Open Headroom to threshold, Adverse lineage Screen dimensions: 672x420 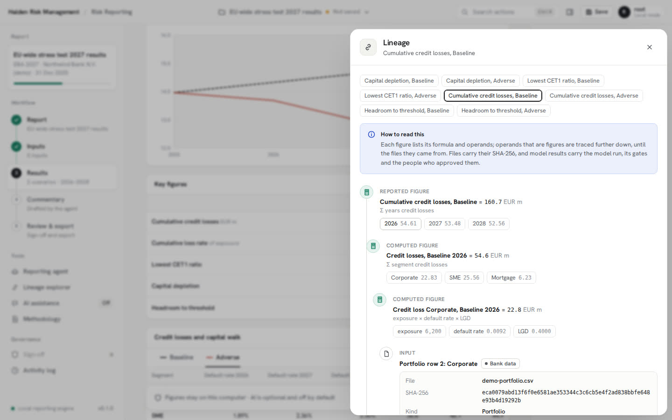504,111
